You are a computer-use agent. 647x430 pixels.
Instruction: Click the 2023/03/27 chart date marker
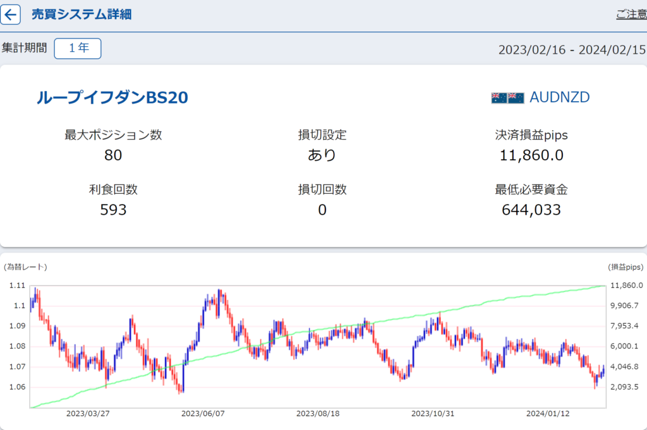coord(88,414)
